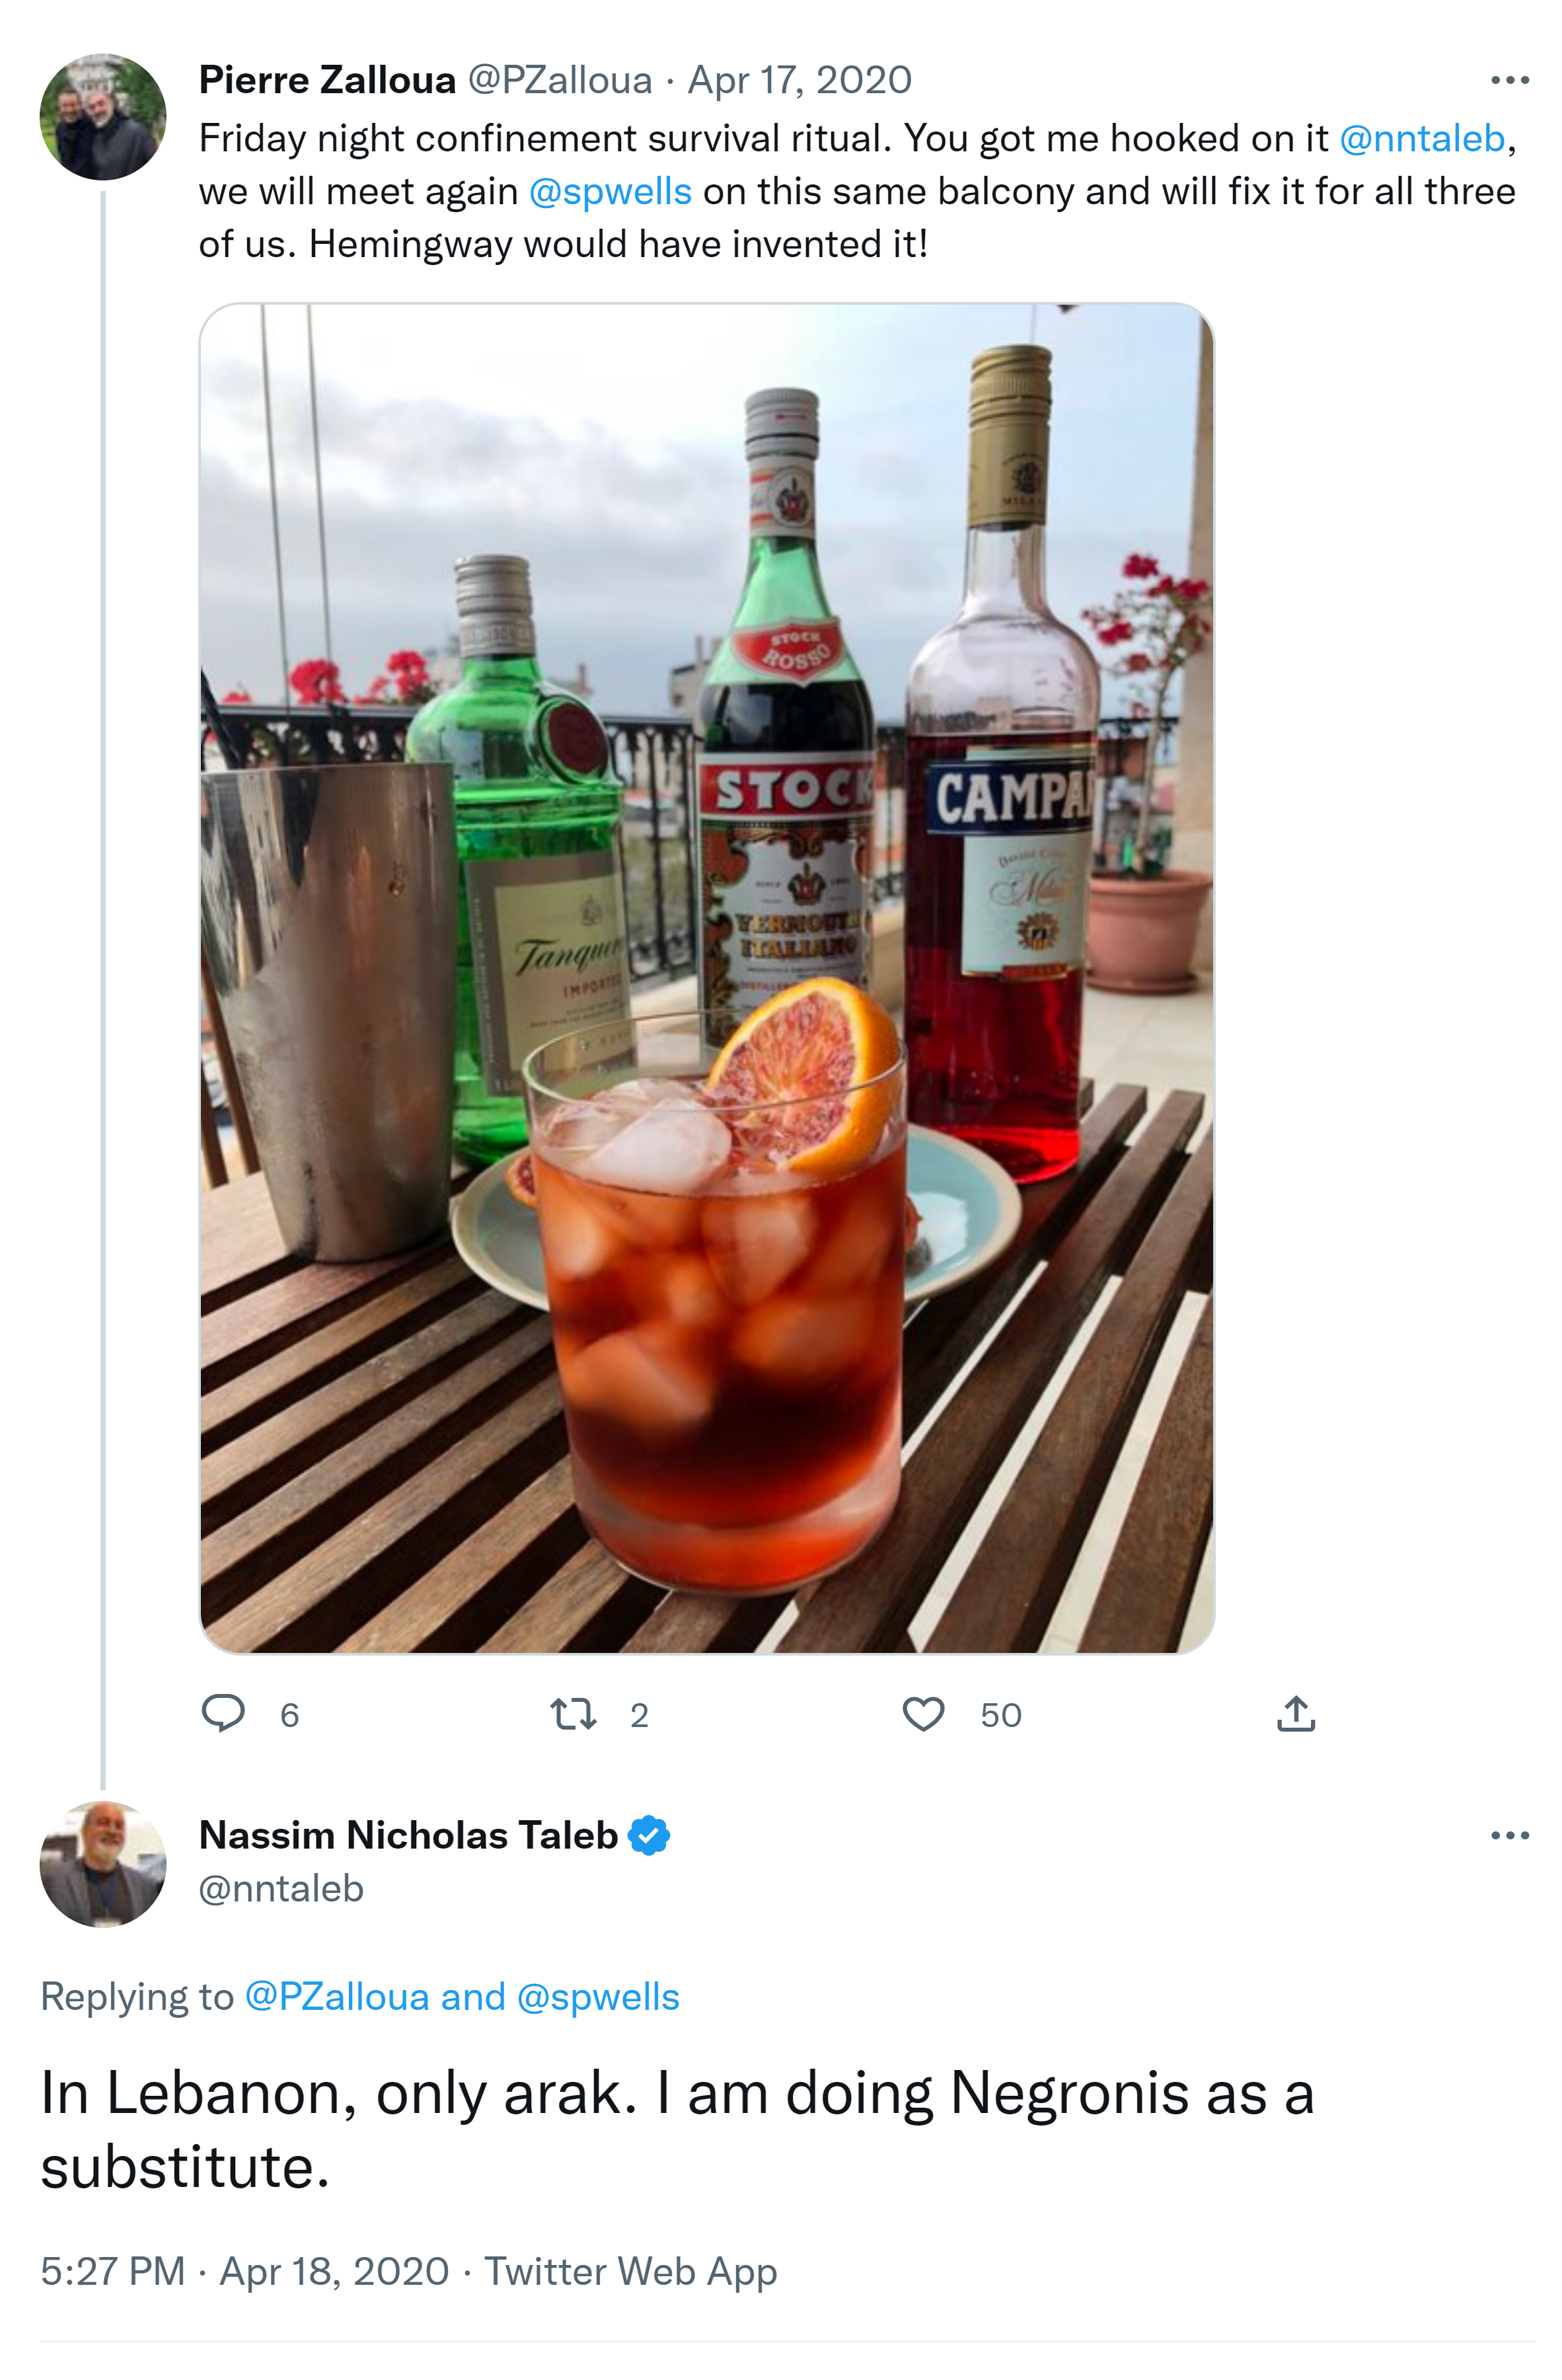
Task: Click the share icon under the photo
Action: (x=1295, y=1714)
